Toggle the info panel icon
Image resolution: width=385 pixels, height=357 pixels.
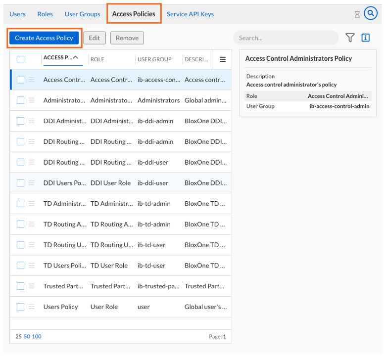click(366, 38)
